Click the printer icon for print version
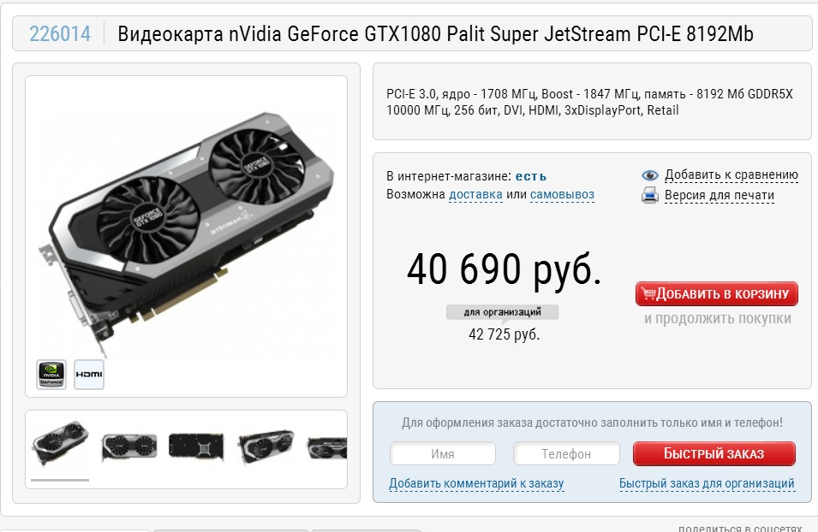The height and width of the screenshot is (532, 818). [649, 195]
